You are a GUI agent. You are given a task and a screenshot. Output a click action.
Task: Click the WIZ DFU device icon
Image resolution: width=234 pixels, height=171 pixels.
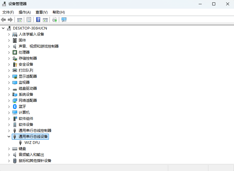pyautogui.click(x=21, y=143)
